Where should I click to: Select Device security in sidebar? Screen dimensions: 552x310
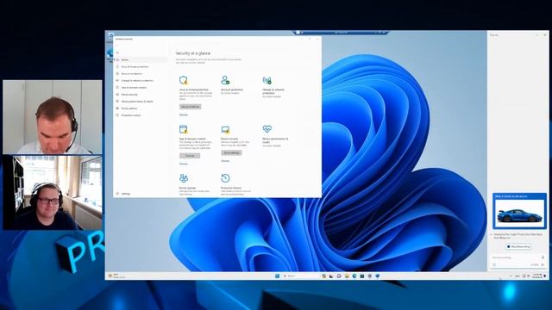[141, 95]
